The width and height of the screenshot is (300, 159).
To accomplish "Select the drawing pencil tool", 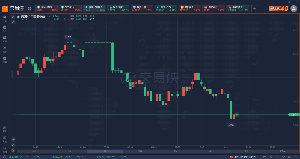I will click(13, 145).
